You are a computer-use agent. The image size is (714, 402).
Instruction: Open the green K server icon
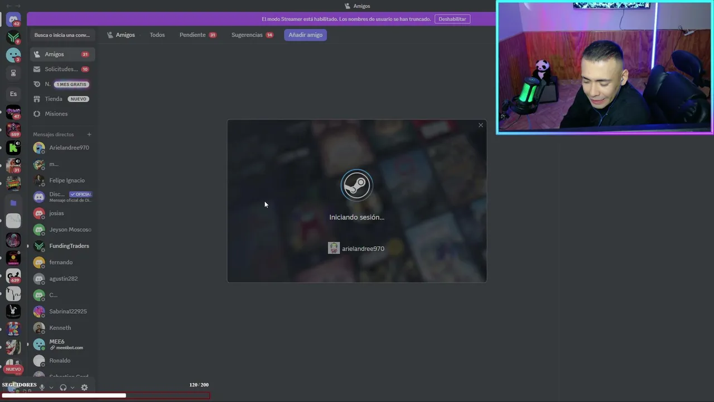tap(13, 148)
